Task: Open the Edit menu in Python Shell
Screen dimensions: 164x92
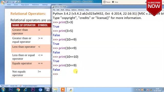Action: pyautogui.click(x=58, y=10)
